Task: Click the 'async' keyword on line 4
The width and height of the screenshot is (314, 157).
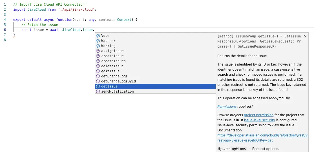Action: (x=49, y=20)
